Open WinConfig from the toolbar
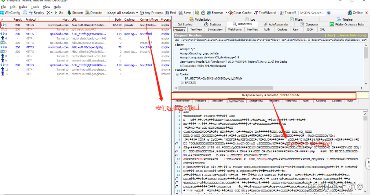The height and width of the screenshot is (195, 370). (x=11, y=13)
